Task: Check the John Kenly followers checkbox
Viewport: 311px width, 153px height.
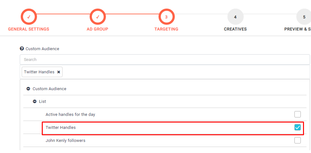Action: click(297, 140)
